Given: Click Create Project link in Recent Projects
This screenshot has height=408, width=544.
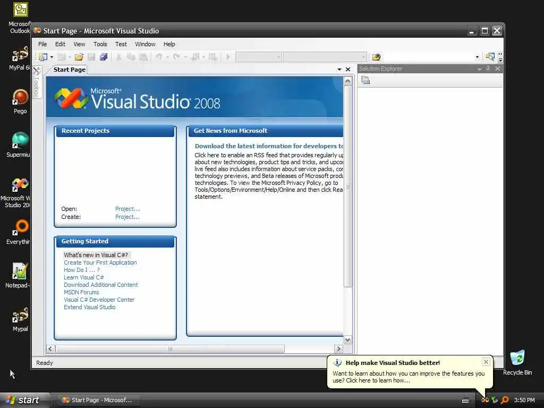Looking at the screenshot, I should pos(127,217).
